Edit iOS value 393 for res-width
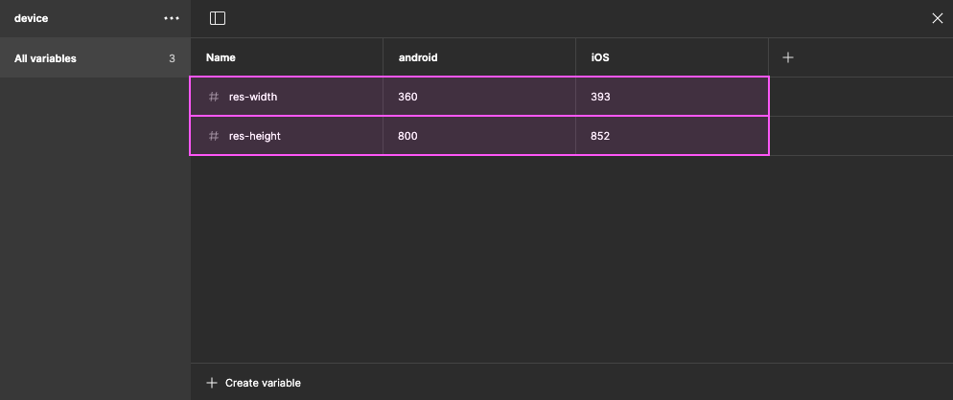The image size is (953, 400). 600,97
